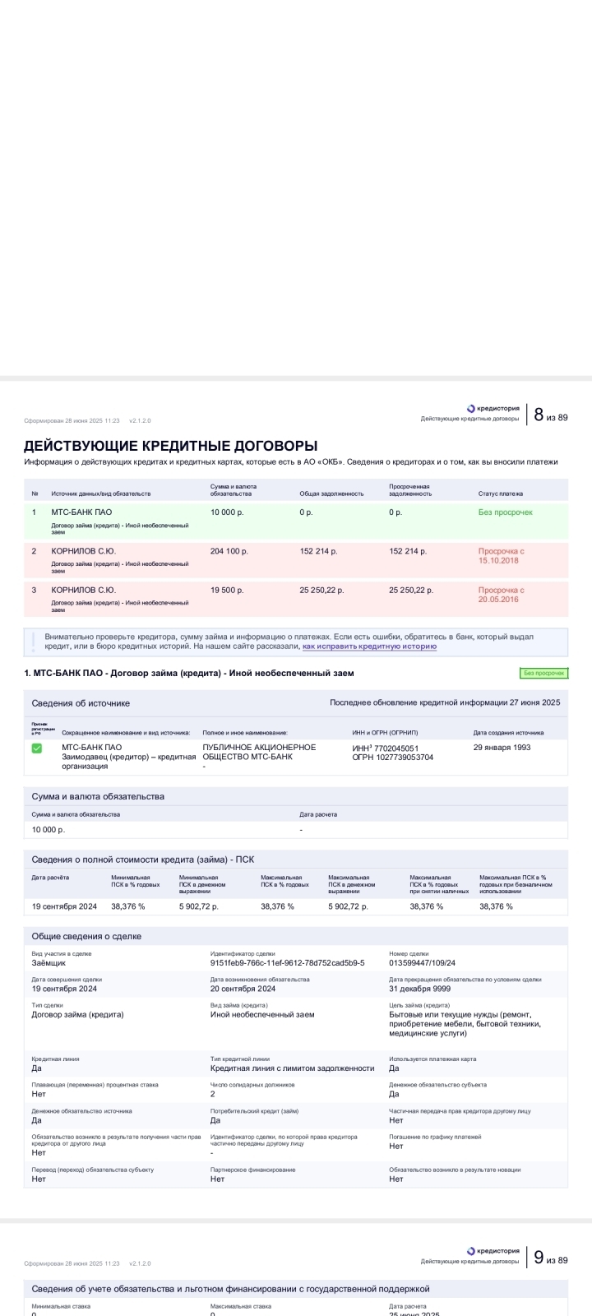
Task: Click the 'Сведения об источнике' section header
Action: tap(81, 703)
